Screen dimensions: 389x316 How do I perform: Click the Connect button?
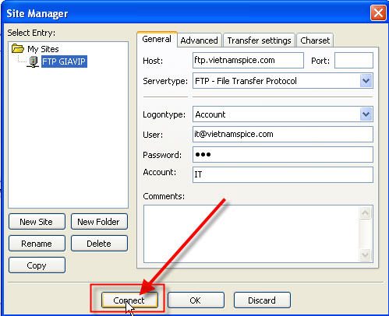click(129, 300)
